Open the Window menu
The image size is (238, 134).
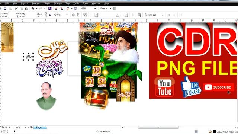tap(96, 3)
